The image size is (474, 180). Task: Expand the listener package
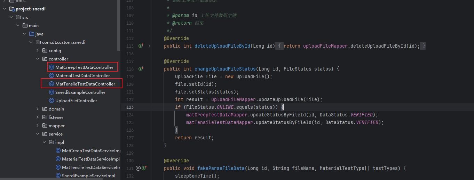[38, 117]
